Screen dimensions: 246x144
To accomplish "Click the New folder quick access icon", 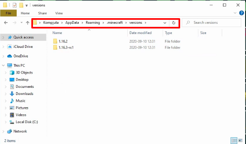I will (x=21, y=5).
